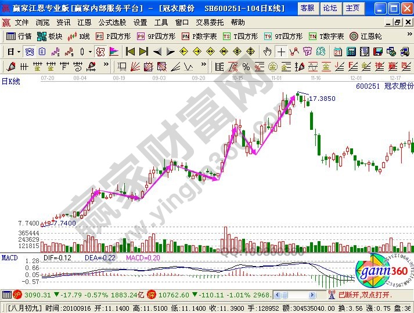Select the step-3 zigzag wave icon
Image resolution: width=414 pixels, height=313 pixels.
55,52
